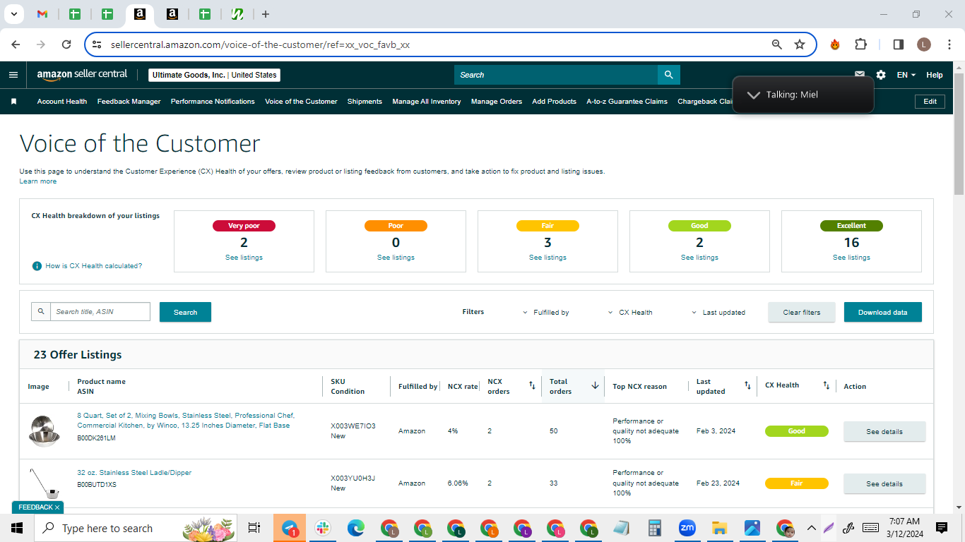
Task: Sort by Total orders descending arrow
Action: tap(595, 385)
